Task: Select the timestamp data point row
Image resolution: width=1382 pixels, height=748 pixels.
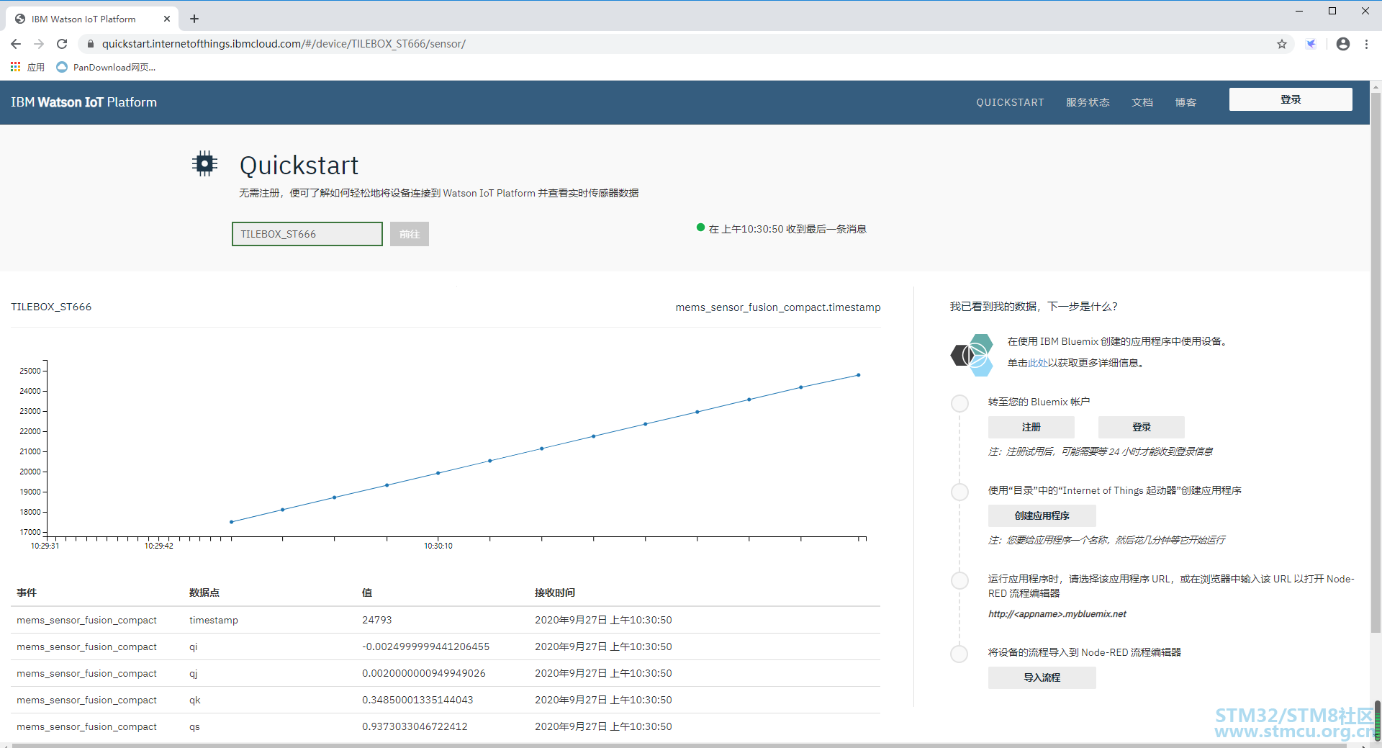Action: (446, 620)
